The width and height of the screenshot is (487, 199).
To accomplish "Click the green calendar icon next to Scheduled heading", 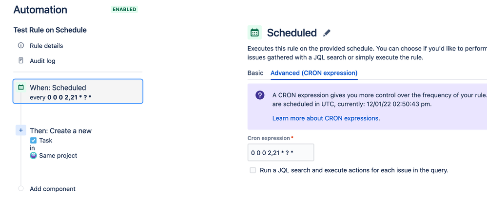I will (x=254, y=33).
